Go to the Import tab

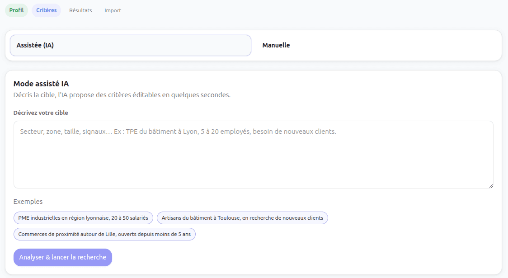(x=113, y=10)
